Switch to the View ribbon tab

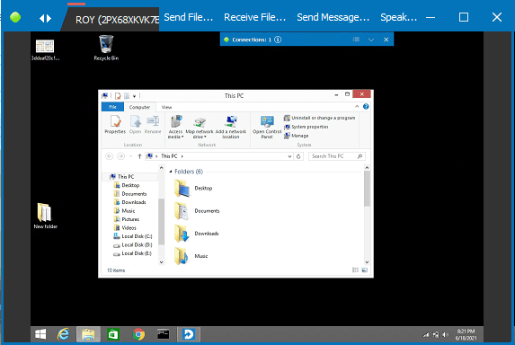pyautogui.click(x=166, y=107)
